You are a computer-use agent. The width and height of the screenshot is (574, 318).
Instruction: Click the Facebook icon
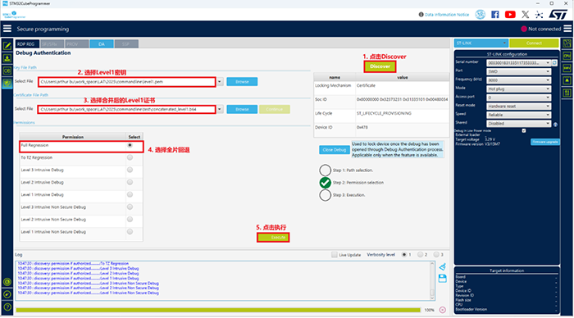click(495, 14)
